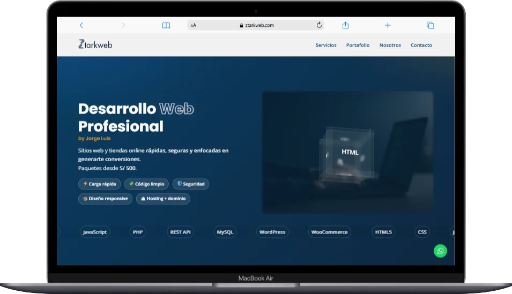The height and width of the screenshot is (294, 512).
Task: Reload the page with refresh icon
Action: [x=319, y=25]
